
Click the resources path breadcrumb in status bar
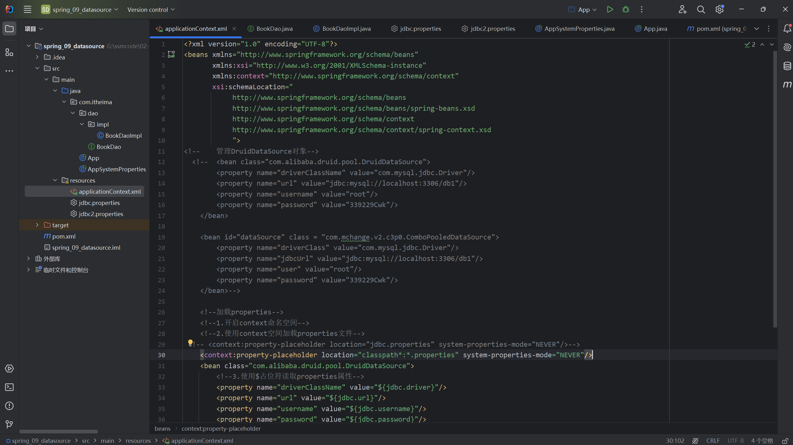pos(138,441)
